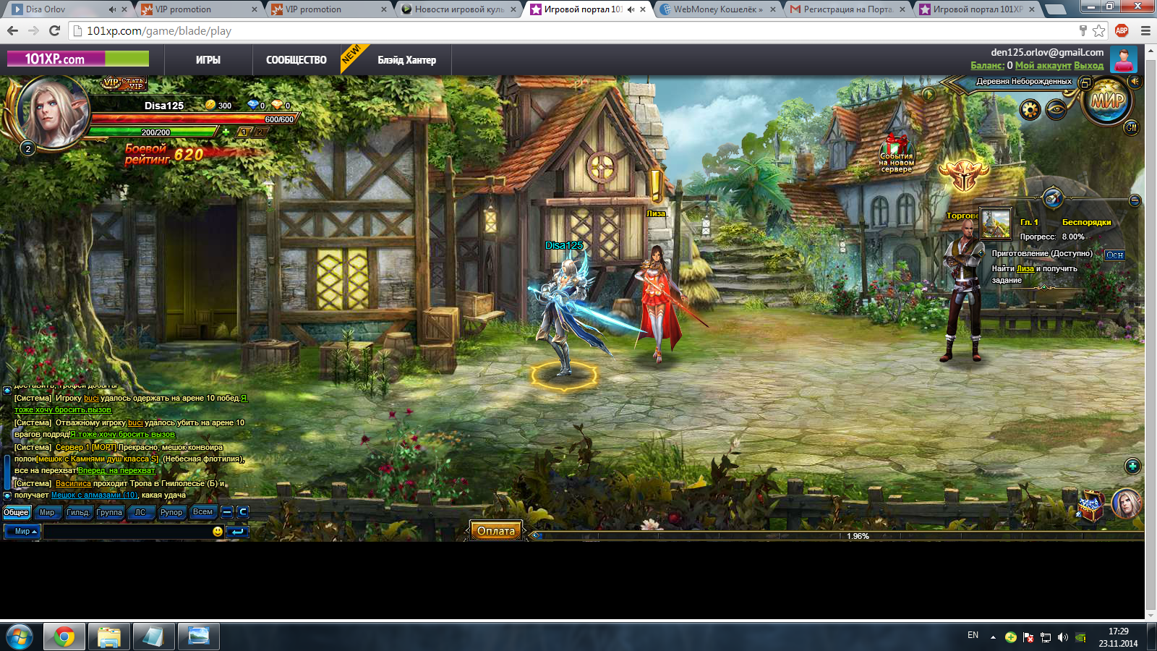Click the 101XP.com logo
Screen dimensions: 1157x651
point(78,59)
